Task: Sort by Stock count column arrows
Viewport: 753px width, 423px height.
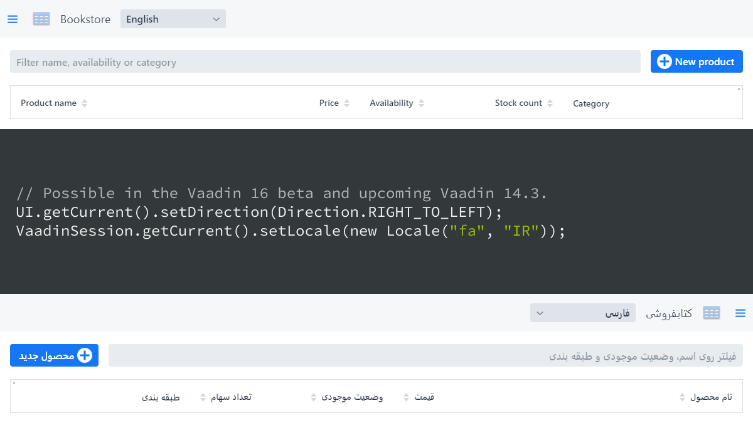Action: click(550, 103)
